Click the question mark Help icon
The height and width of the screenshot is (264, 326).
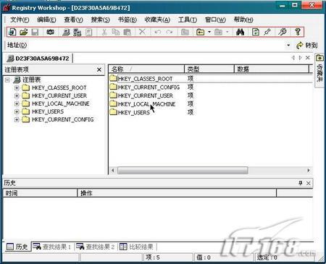[298, 32]
